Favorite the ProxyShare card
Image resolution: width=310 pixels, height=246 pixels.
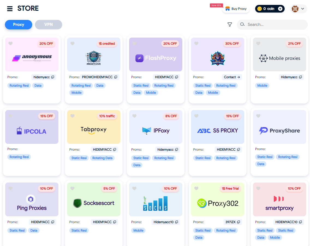point(258,116)
